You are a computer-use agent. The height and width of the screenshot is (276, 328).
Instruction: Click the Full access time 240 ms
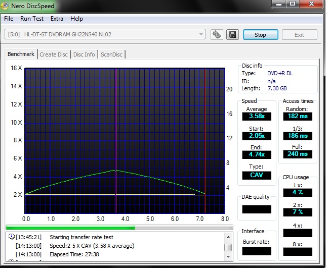click(298, 154)
